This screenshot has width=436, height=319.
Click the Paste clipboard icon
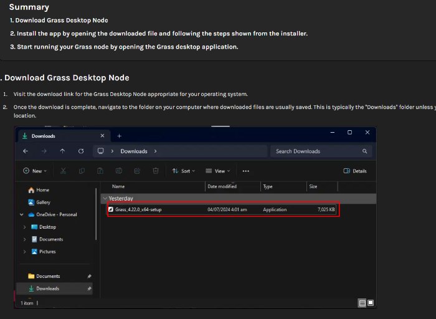coord(100,171)
